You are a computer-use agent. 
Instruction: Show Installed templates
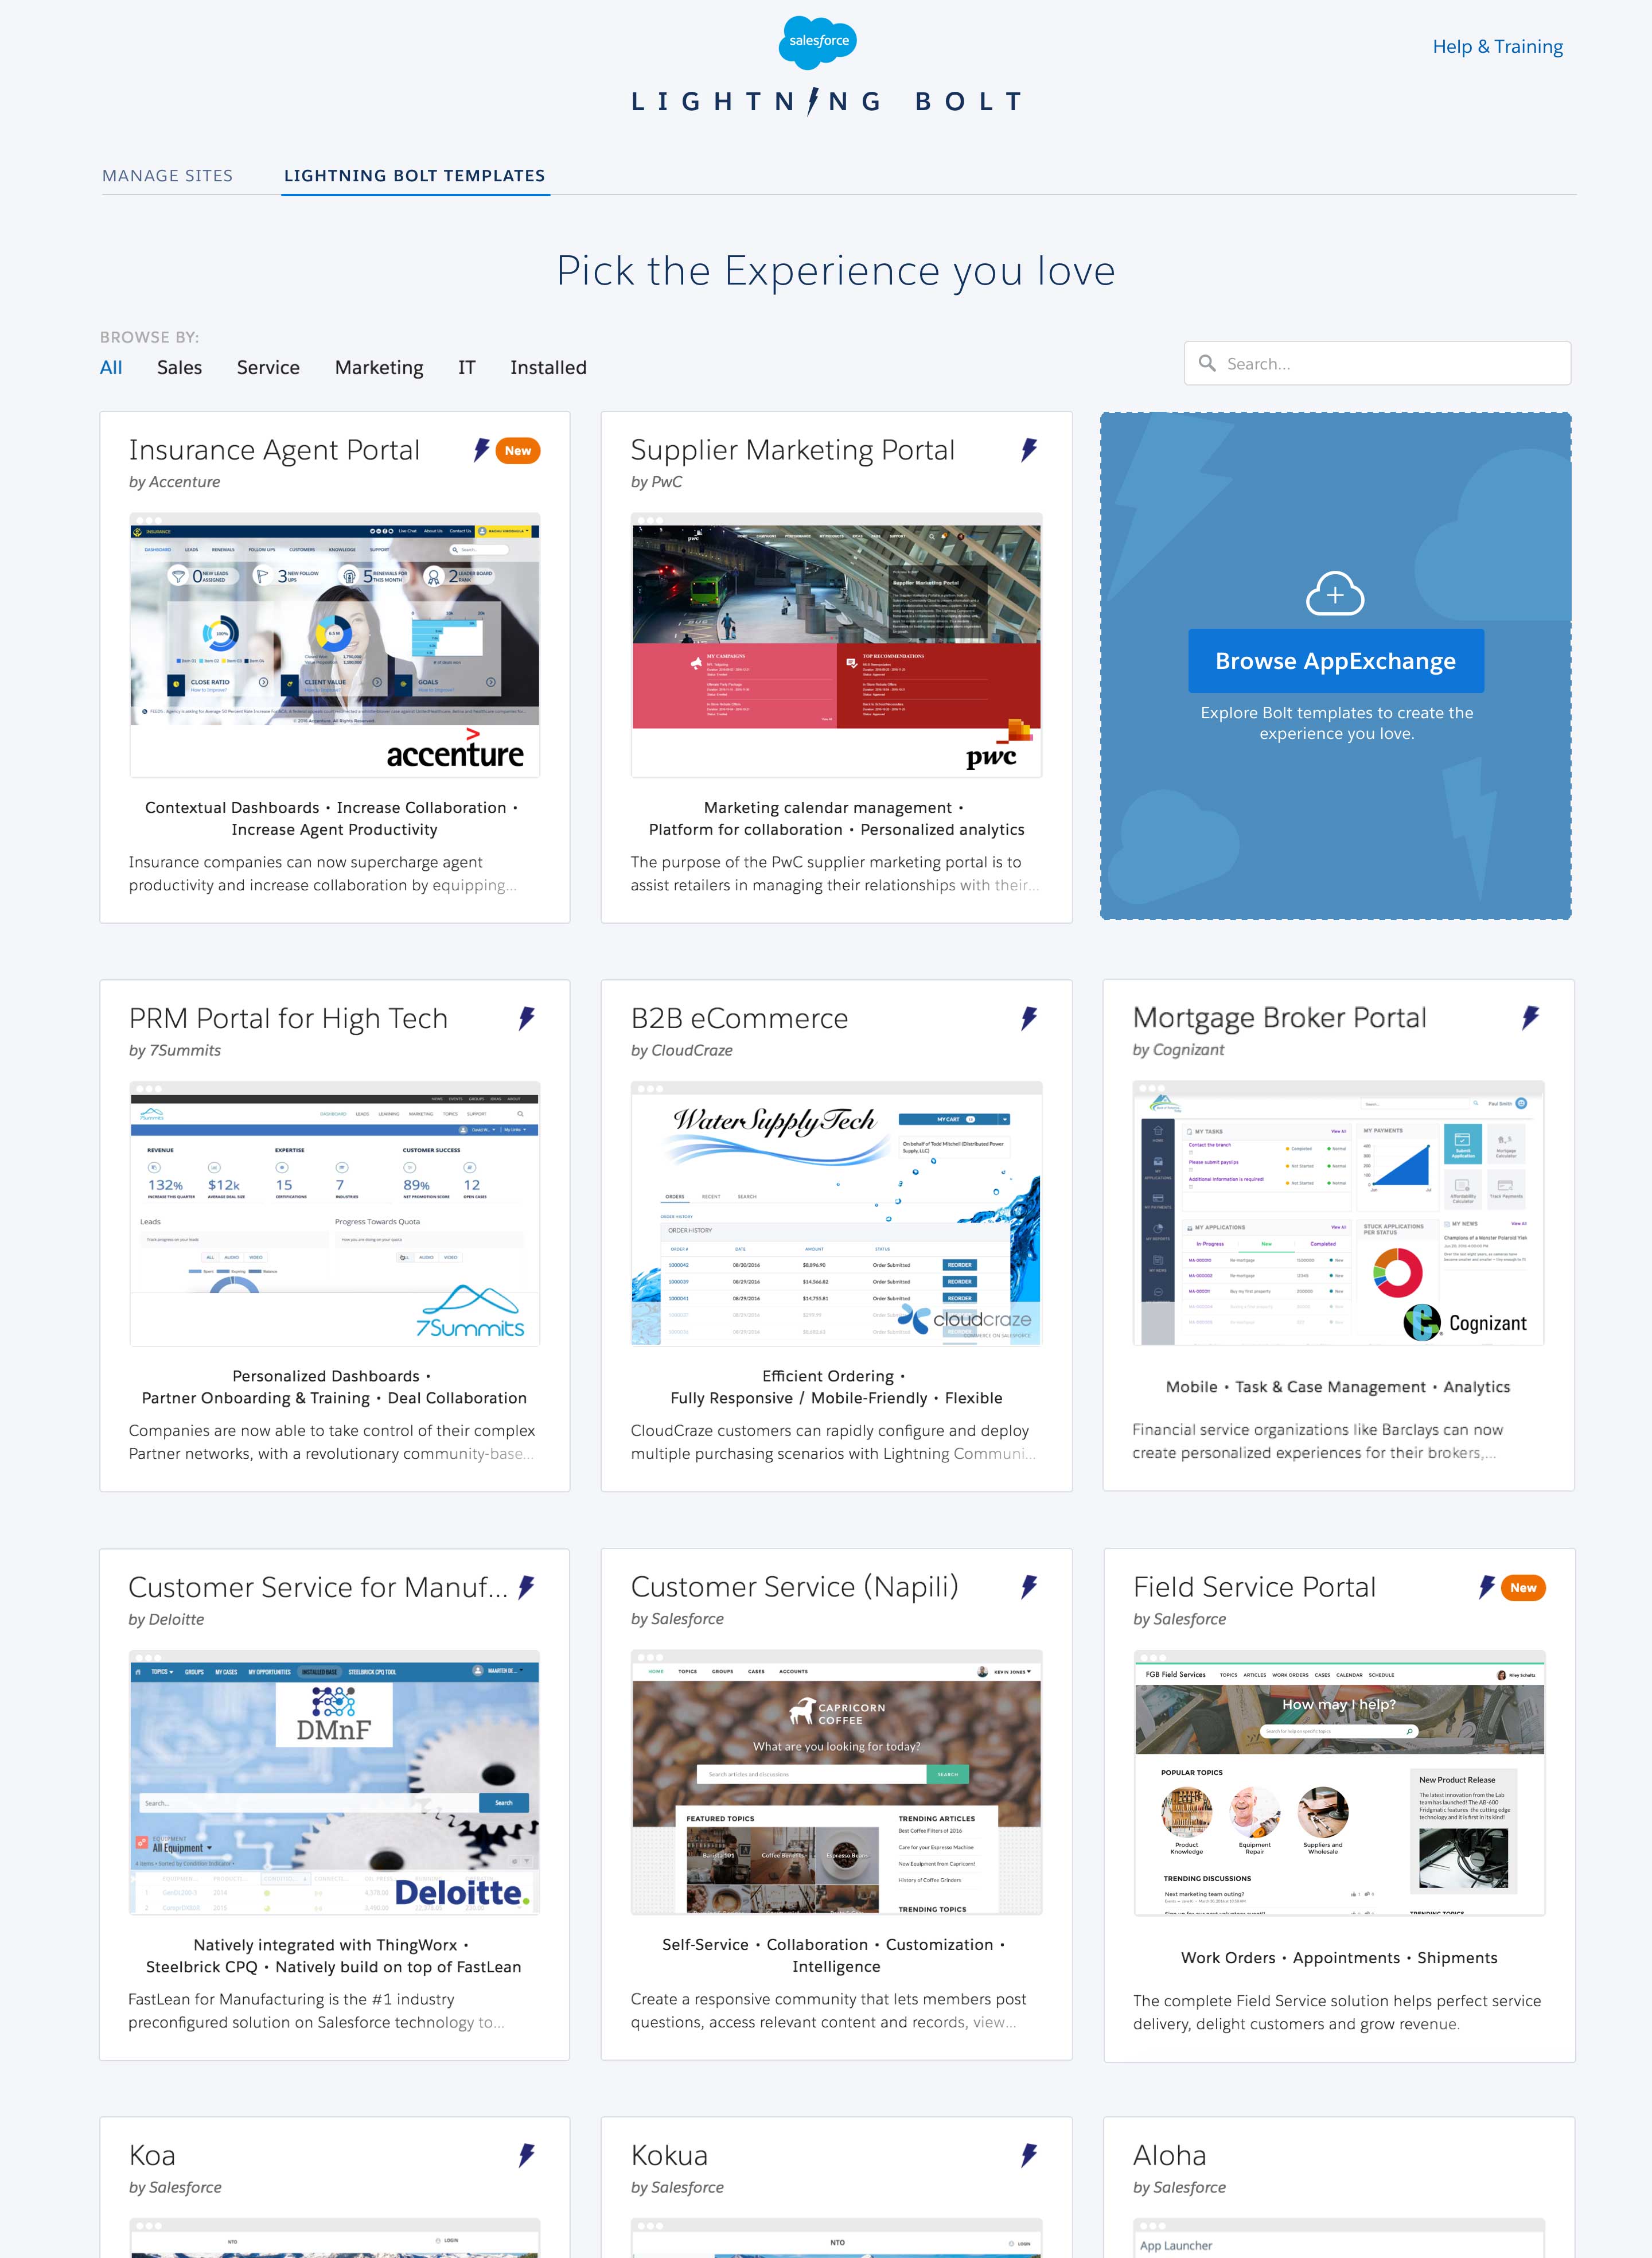click(x=548, y=368)
